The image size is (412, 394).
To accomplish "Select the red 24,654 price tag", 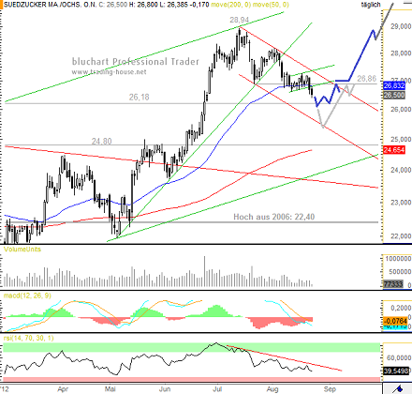I will [x=394, y=150].
